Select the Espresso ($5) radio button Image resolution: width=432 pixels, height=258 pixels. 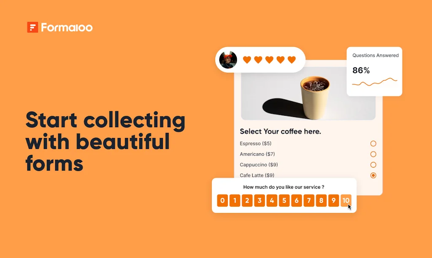pyautogui.click(x=373, y=144)
